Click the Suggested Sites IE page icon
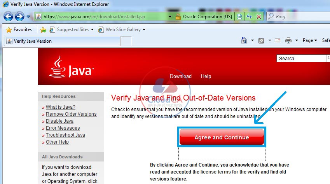The image size is (330, 184). click(x=52, y=30)
